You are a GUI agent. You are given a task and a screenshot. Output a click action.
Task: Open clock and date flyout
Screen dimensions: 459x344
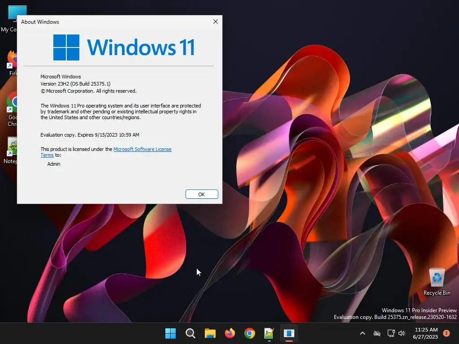(x=425, y=333)
